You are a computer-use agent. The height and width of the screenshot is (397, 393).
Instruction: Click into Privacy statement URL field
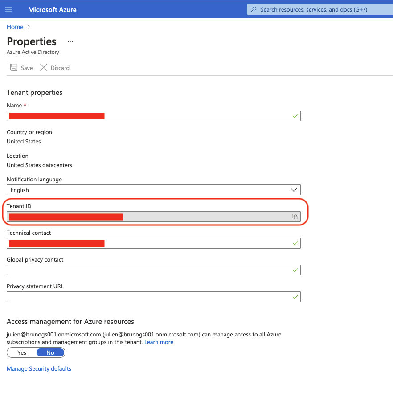click(153, 297)
